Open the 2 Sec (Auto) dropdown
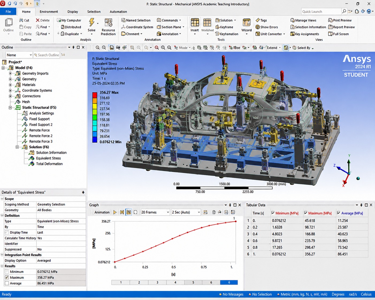Viewport: 375px width, 300px height. point(186,212)
